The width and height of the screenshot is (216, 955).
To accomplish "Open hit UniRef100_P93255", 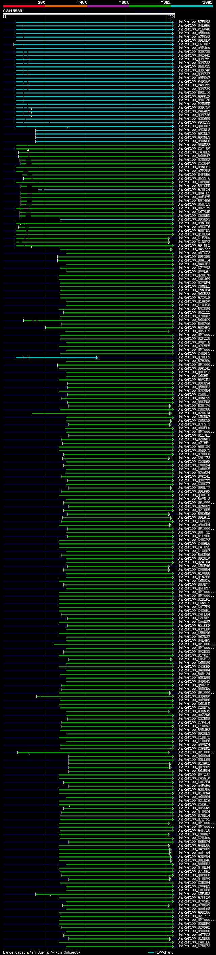I will pos(193,122).
